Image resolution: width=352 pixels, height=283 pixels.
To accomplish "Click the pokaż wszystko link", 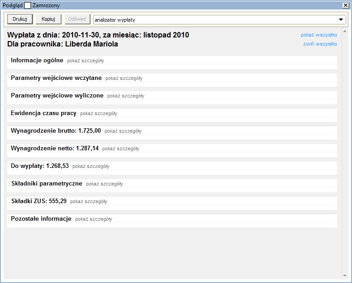I will pyautogui.click(x=319, y=35).
